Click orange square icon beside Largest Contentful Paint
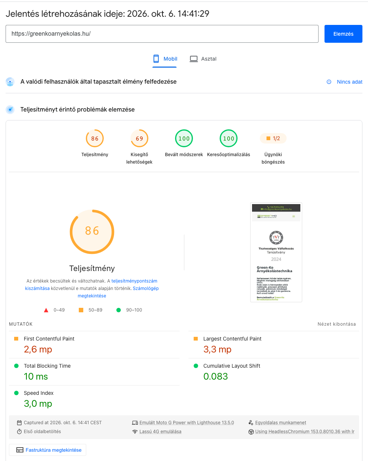This screenshot has width=368, height=461. point(196,339)
